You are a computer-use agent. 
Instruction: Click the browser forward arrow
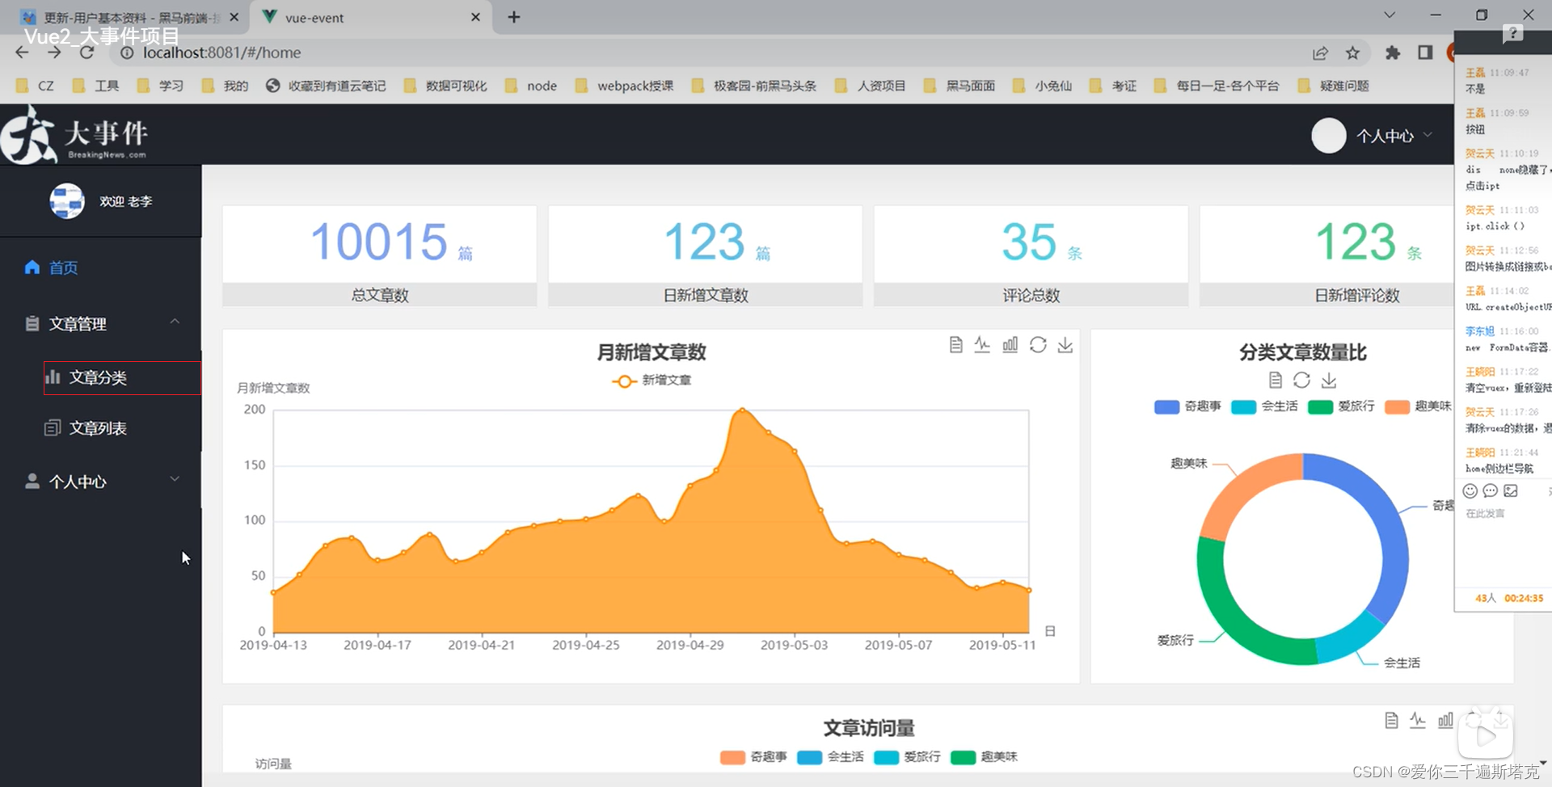(x=54, y=53)
